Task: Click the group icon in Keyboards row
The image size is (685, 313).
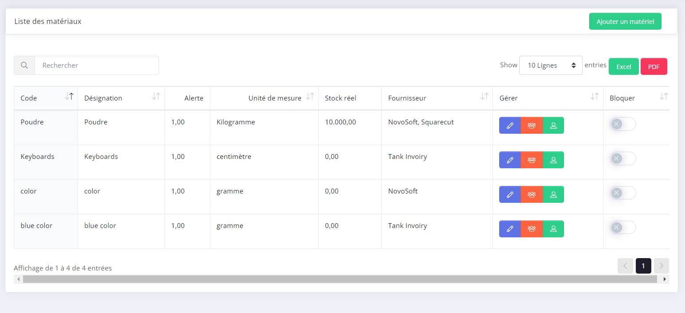Action: pos(532,160)
